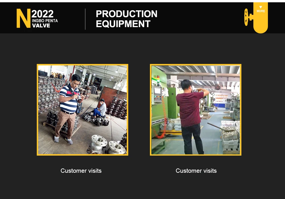The height and width of the screenshot is (199, 285).
Task: Click the machine control panel in right photo
Action: click(x=158, y=93)
